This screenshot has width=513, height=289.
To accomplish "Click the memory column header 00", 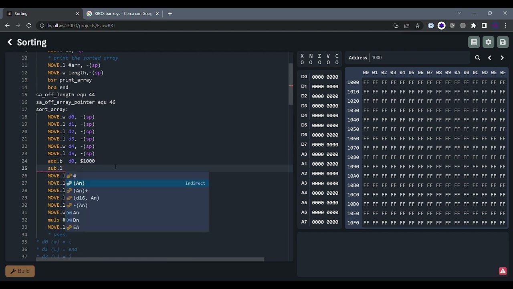I will pos(366,72).
